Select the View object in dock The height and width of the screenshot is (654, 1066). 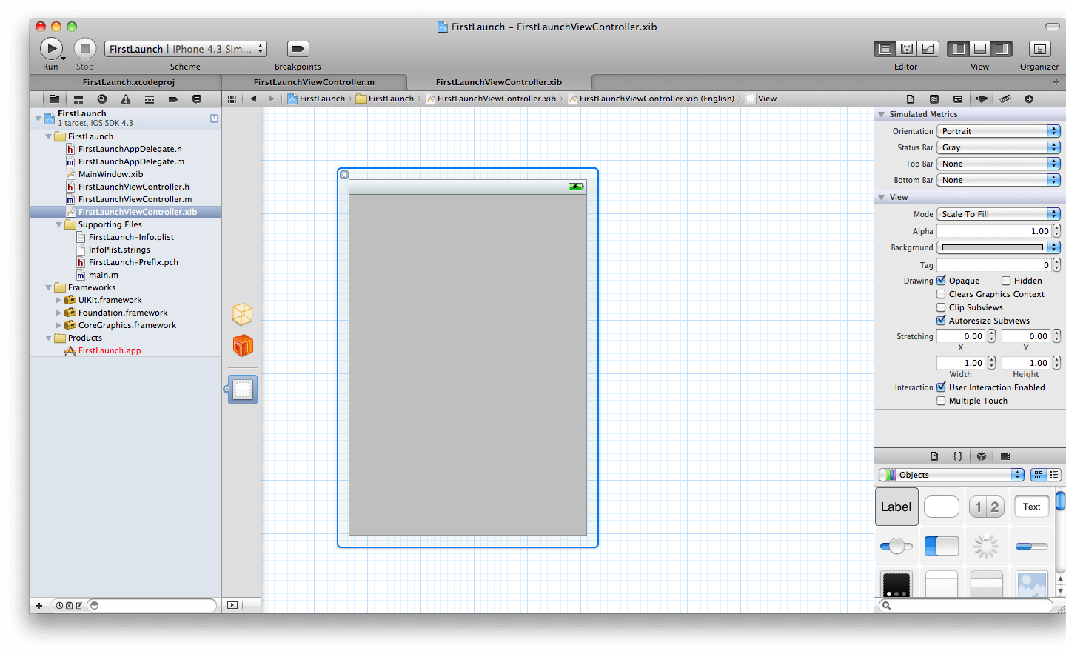click(x=243, y=390)
